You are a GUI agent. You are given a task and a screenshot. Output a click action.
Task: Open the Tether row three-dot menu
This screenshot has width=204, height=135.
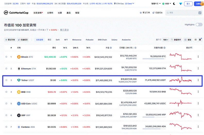coord(198,80)
